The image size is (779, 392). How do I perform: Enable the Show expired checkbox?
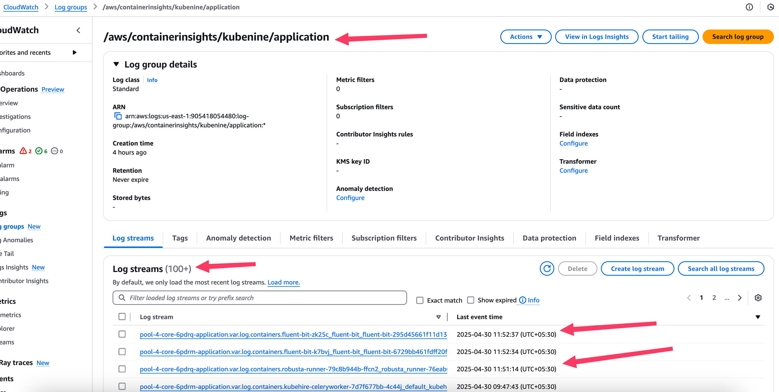point(470,300)
